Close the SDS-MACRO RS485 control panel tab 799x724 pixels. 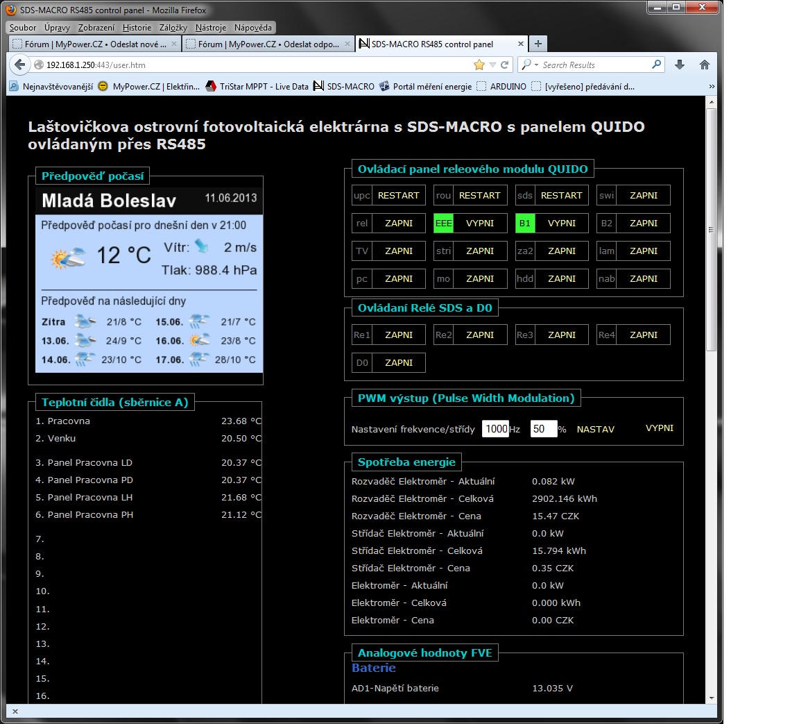click(521, 44)
